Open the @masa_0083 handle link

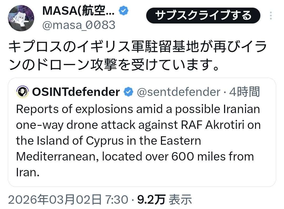tap(79, 25)
